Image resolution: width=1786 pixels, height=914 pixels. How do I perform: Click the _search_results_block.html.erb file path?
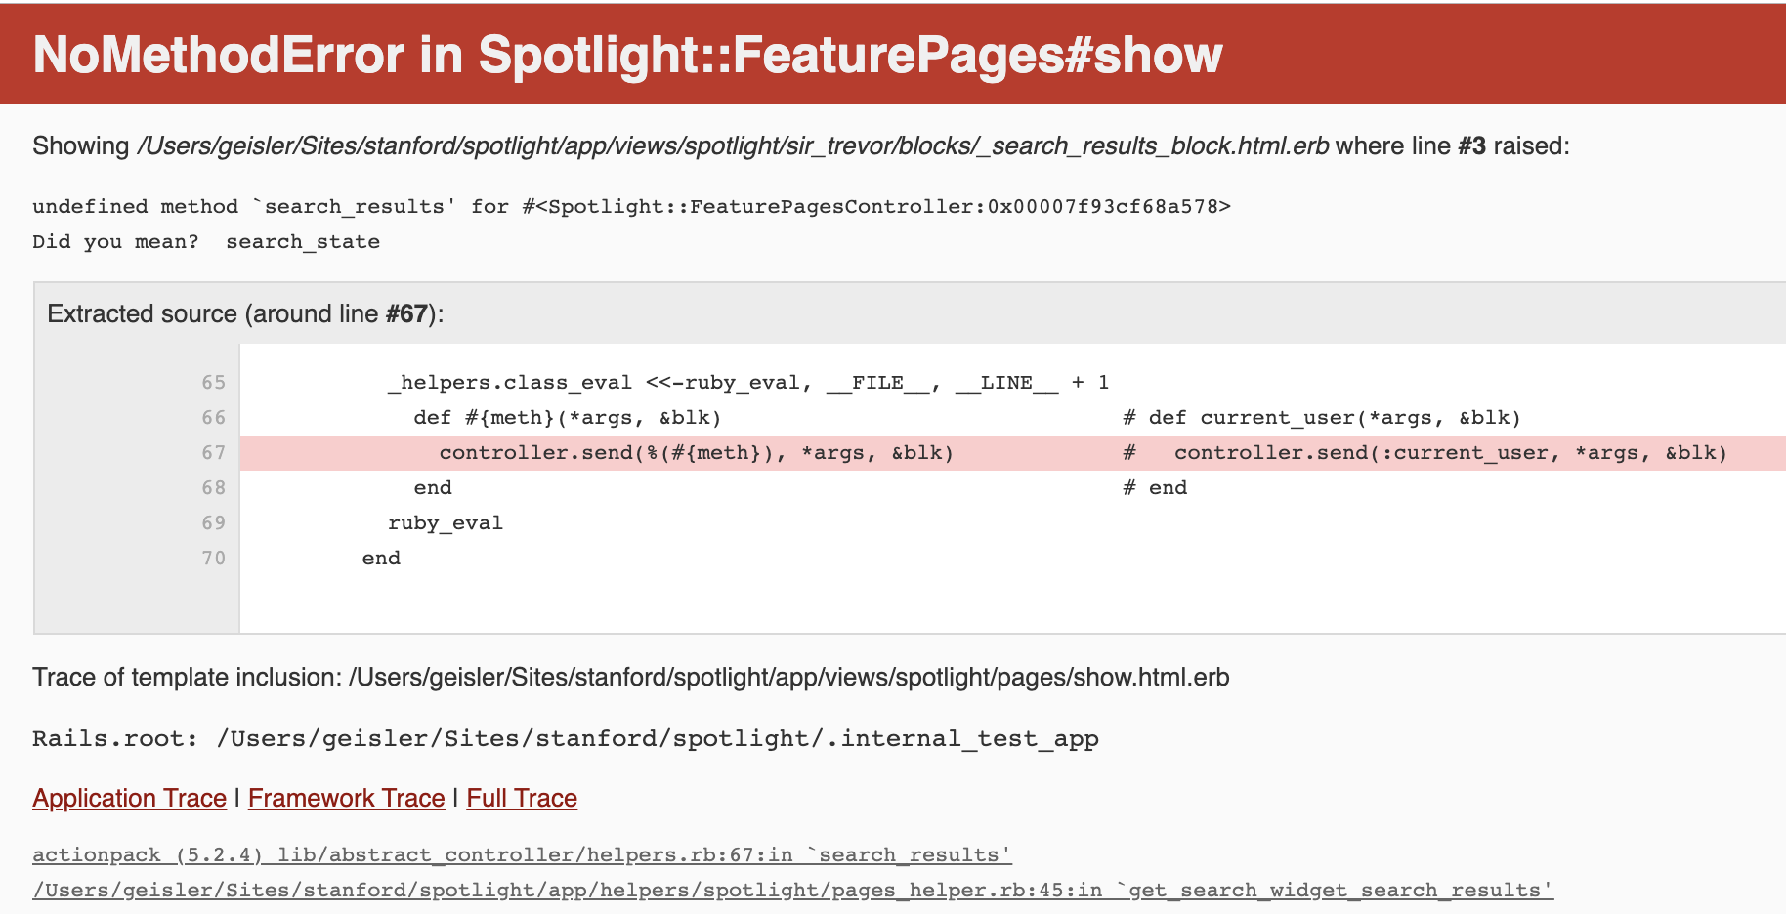(x=733, y=145)
